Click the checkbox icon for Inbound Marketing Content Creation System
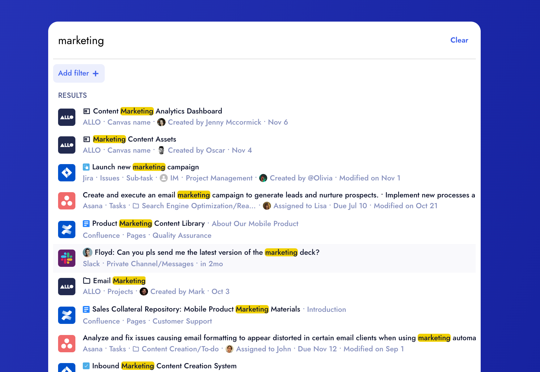Viewport: 540px width, 372px height. [86, 366]
